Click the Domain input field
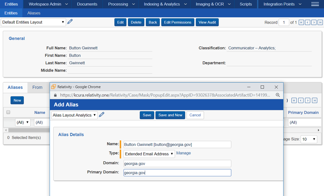The width and height of the screenshot is (324, 196). 177,163
